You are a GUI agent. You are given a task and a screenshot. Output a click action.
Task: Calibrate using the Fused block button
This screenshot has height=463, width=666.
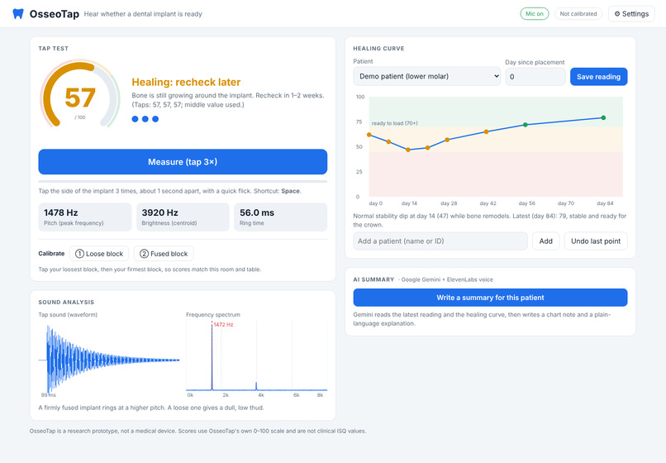pyautogui.click(x=164, y=253)
